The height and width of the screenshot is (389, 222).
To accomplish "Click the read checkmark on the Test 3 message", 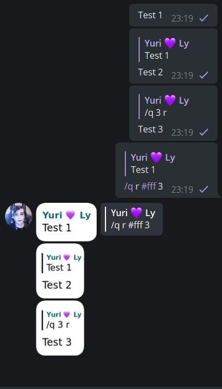I will point(204,132).
